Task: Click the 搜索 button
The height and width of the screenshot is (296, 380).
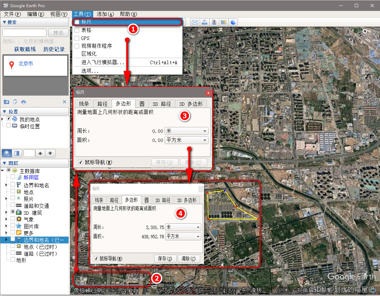Action: click(58, 33)
